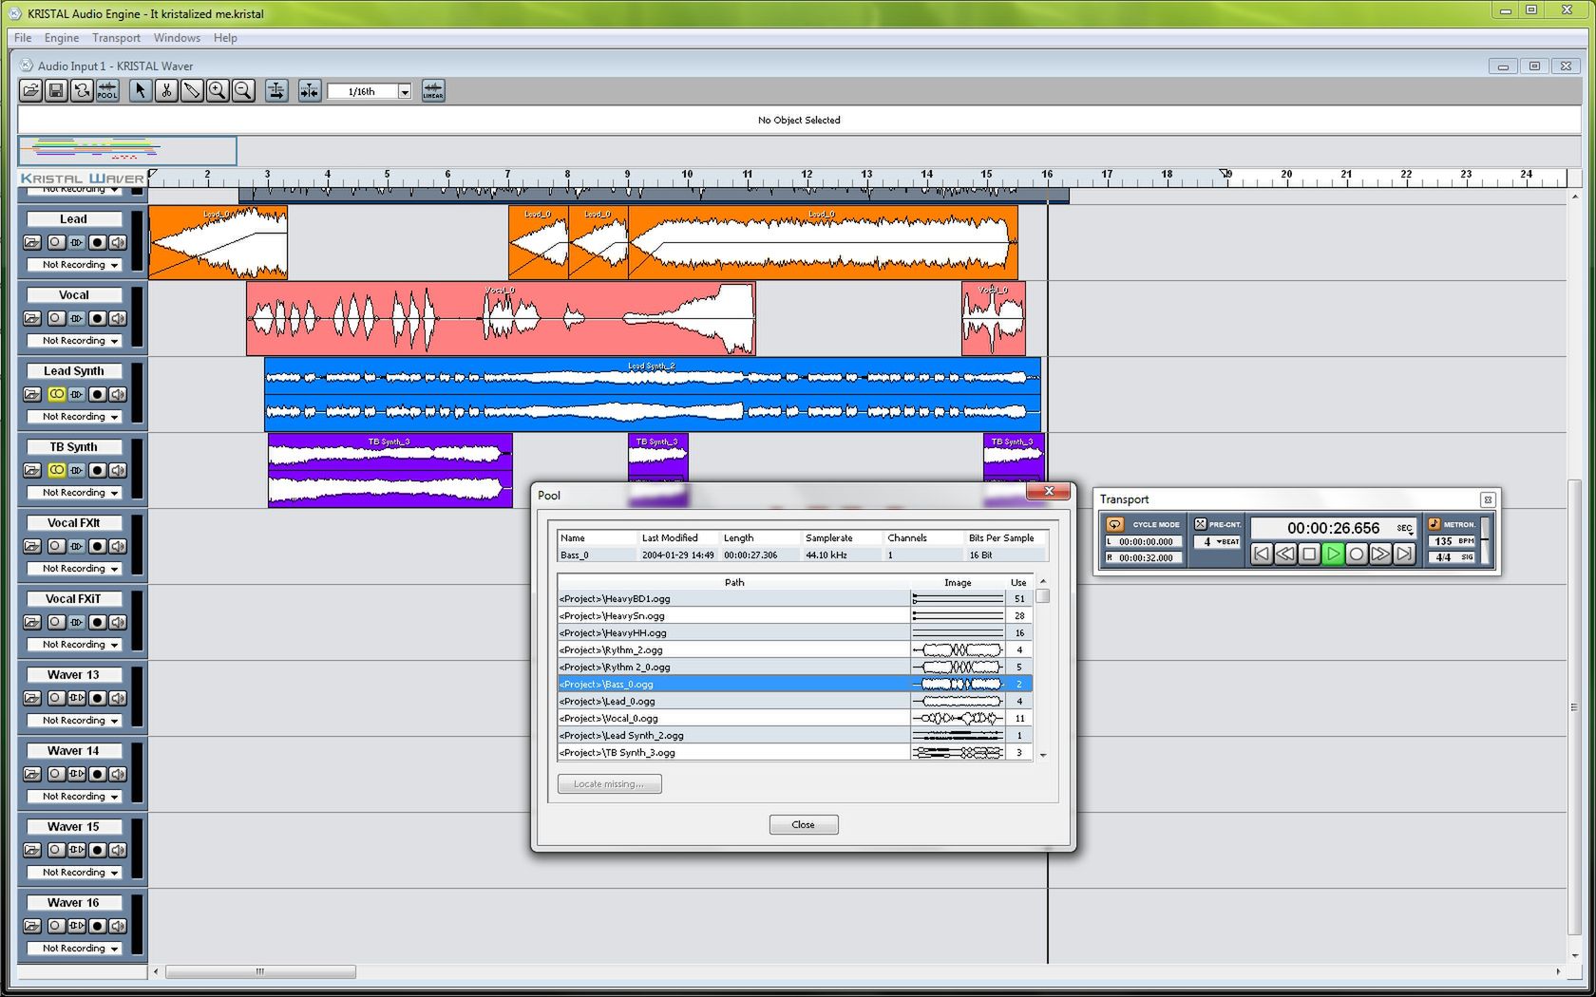1596x997 pixels.
Task: Click the auto-scroll follow cursor icon
Action: tap(276, 91)
